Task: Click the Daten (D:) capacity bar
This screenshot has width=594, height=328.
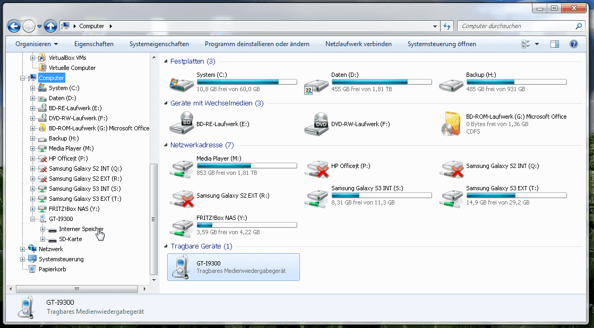Action: coord(382,82)
